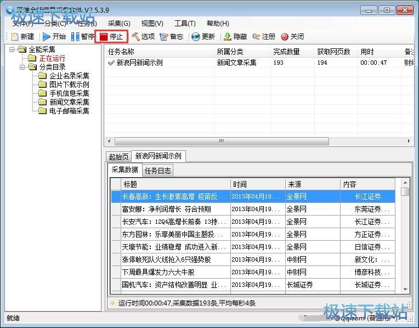
Task: Collapse the 分类目录 tree node
Action: [22, 67]
